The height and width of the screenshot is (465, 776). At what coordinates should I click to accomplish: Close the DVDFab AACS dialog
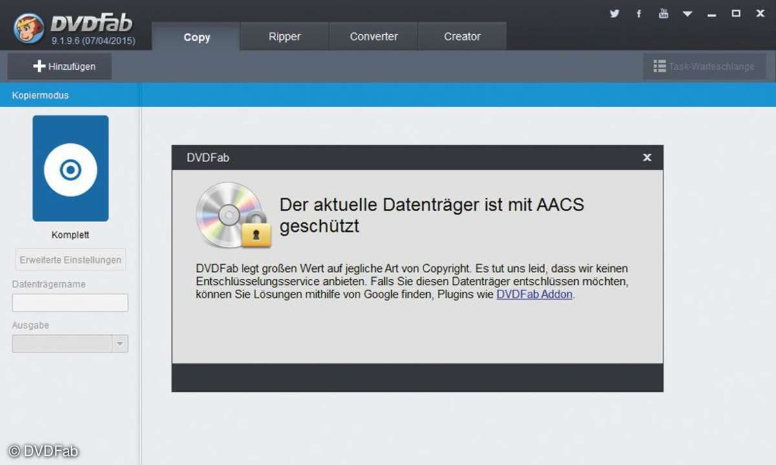point(647,158)
